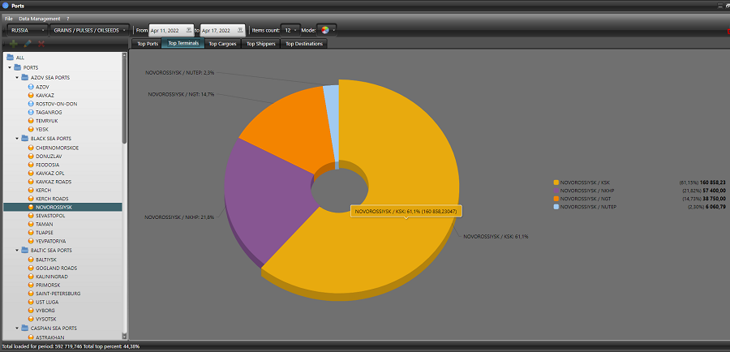Click the legend entry NOVOROSSIYSK / NGT
Viewport: 730px width, 352px height.
[584, 199]
